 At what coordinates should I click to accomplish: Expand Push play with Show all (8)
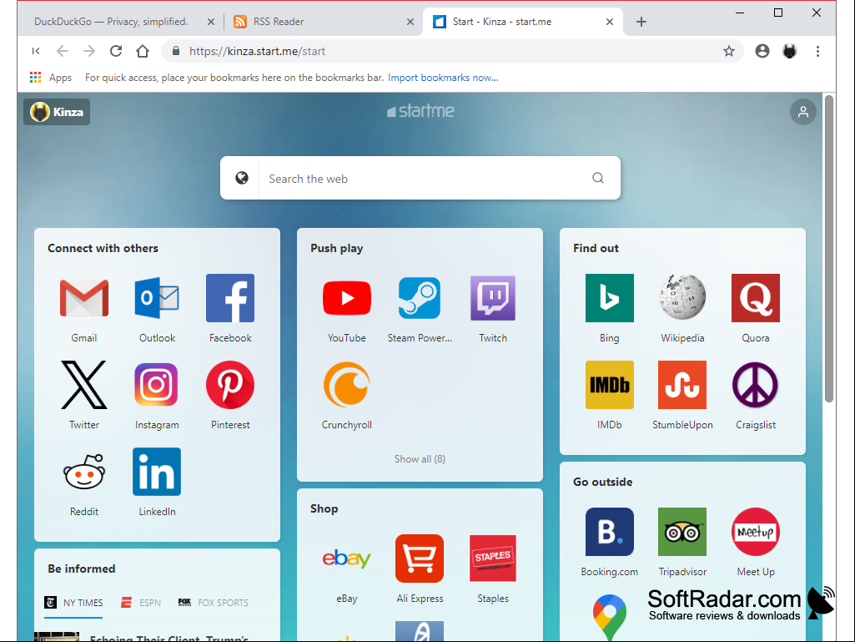point(420,459)
